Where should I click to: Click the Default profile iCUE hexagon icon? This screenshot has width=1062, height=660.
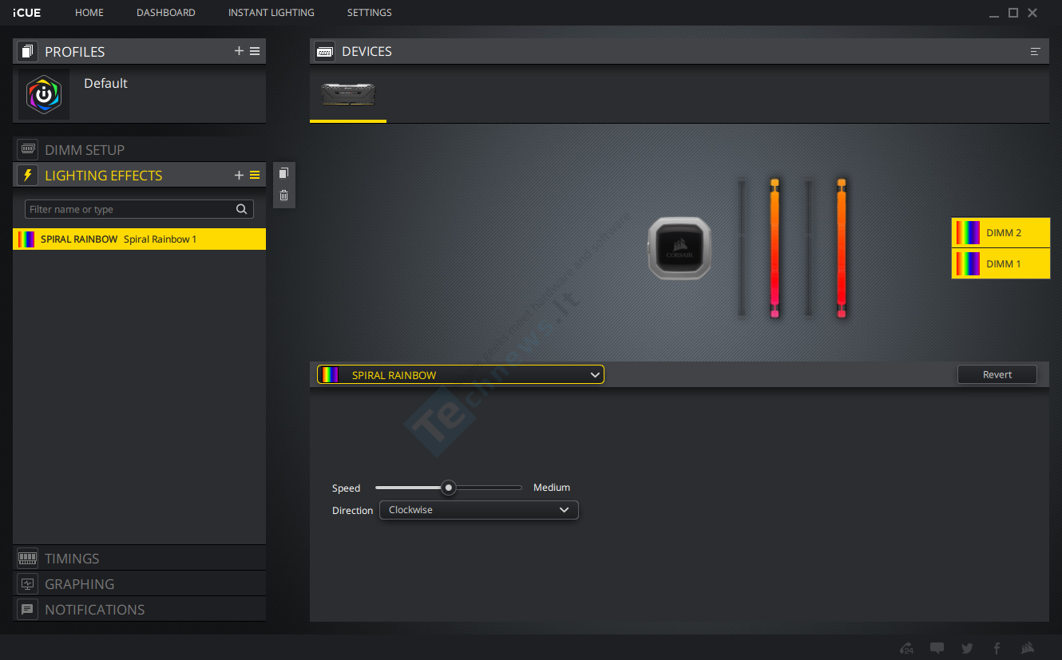pyautogui.click(x=44, y=95)
